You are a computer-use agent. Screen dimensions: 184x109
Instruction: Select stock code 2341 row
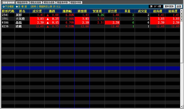(91, 15)
